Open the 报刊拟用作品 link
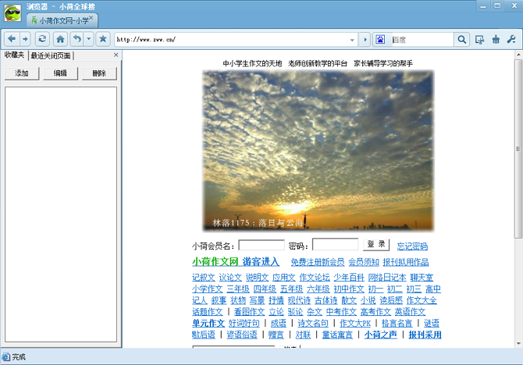Viewport: 523px width, 365px height. tap(406, 262)
